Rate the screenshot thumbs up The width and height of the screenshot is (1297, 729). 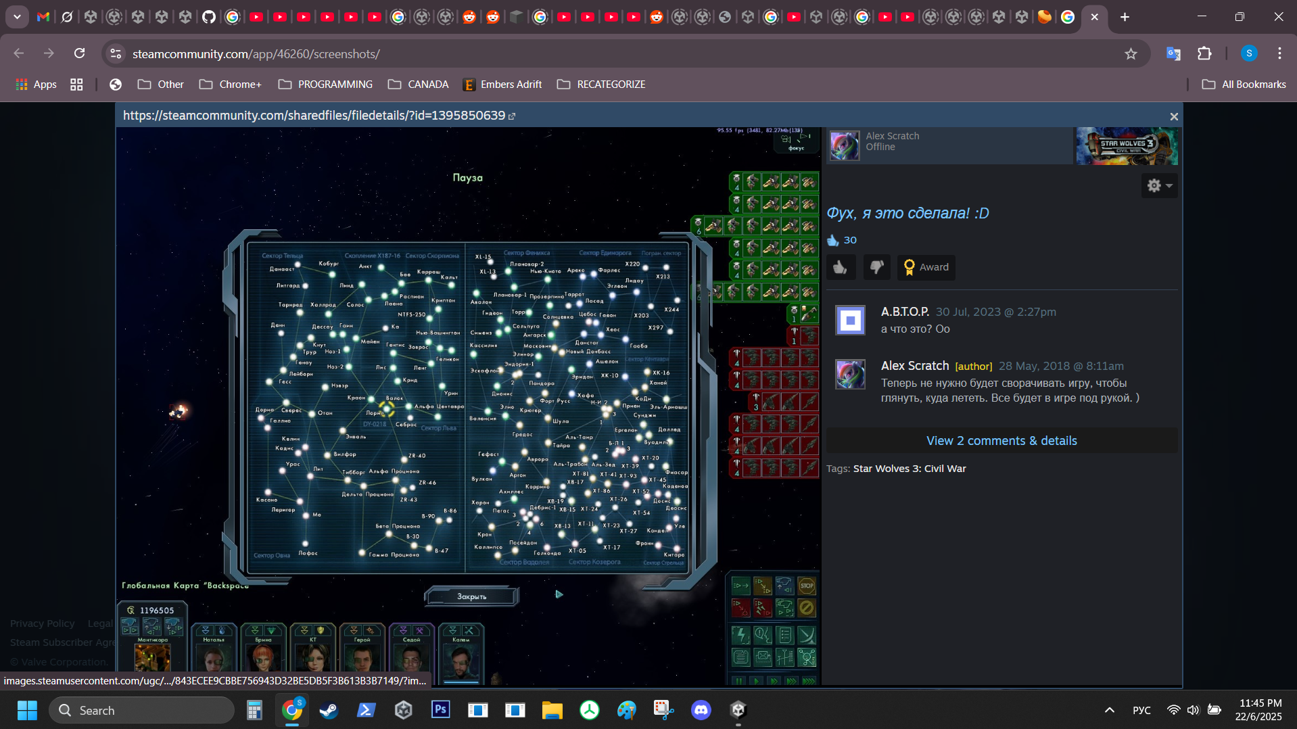coord(841,267)
